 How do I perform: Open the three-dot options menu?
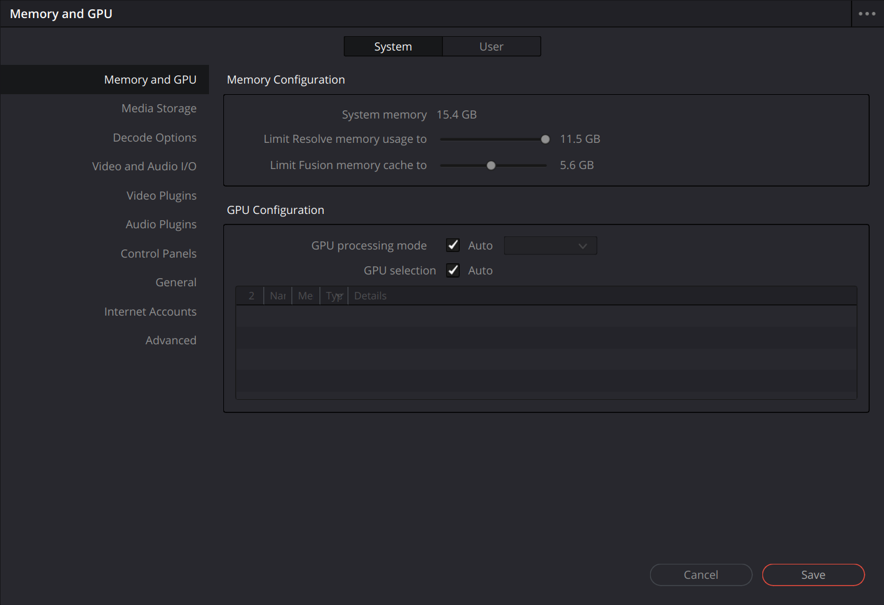[x=867, y=14]
